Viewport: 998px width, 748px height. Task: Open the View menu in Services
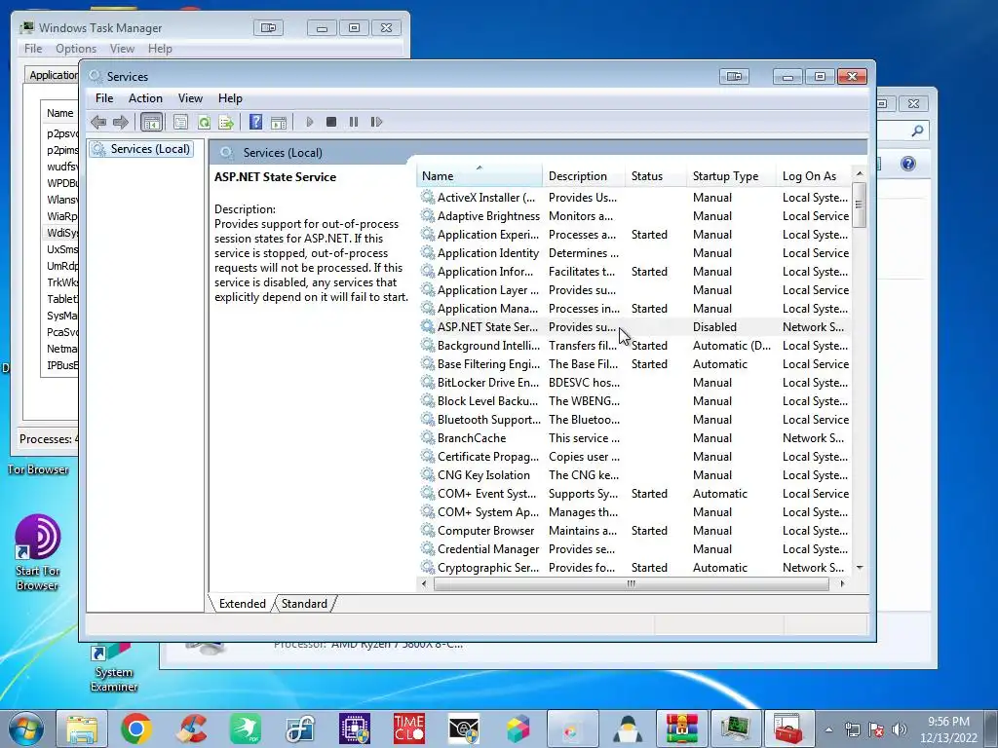(190, 98)
